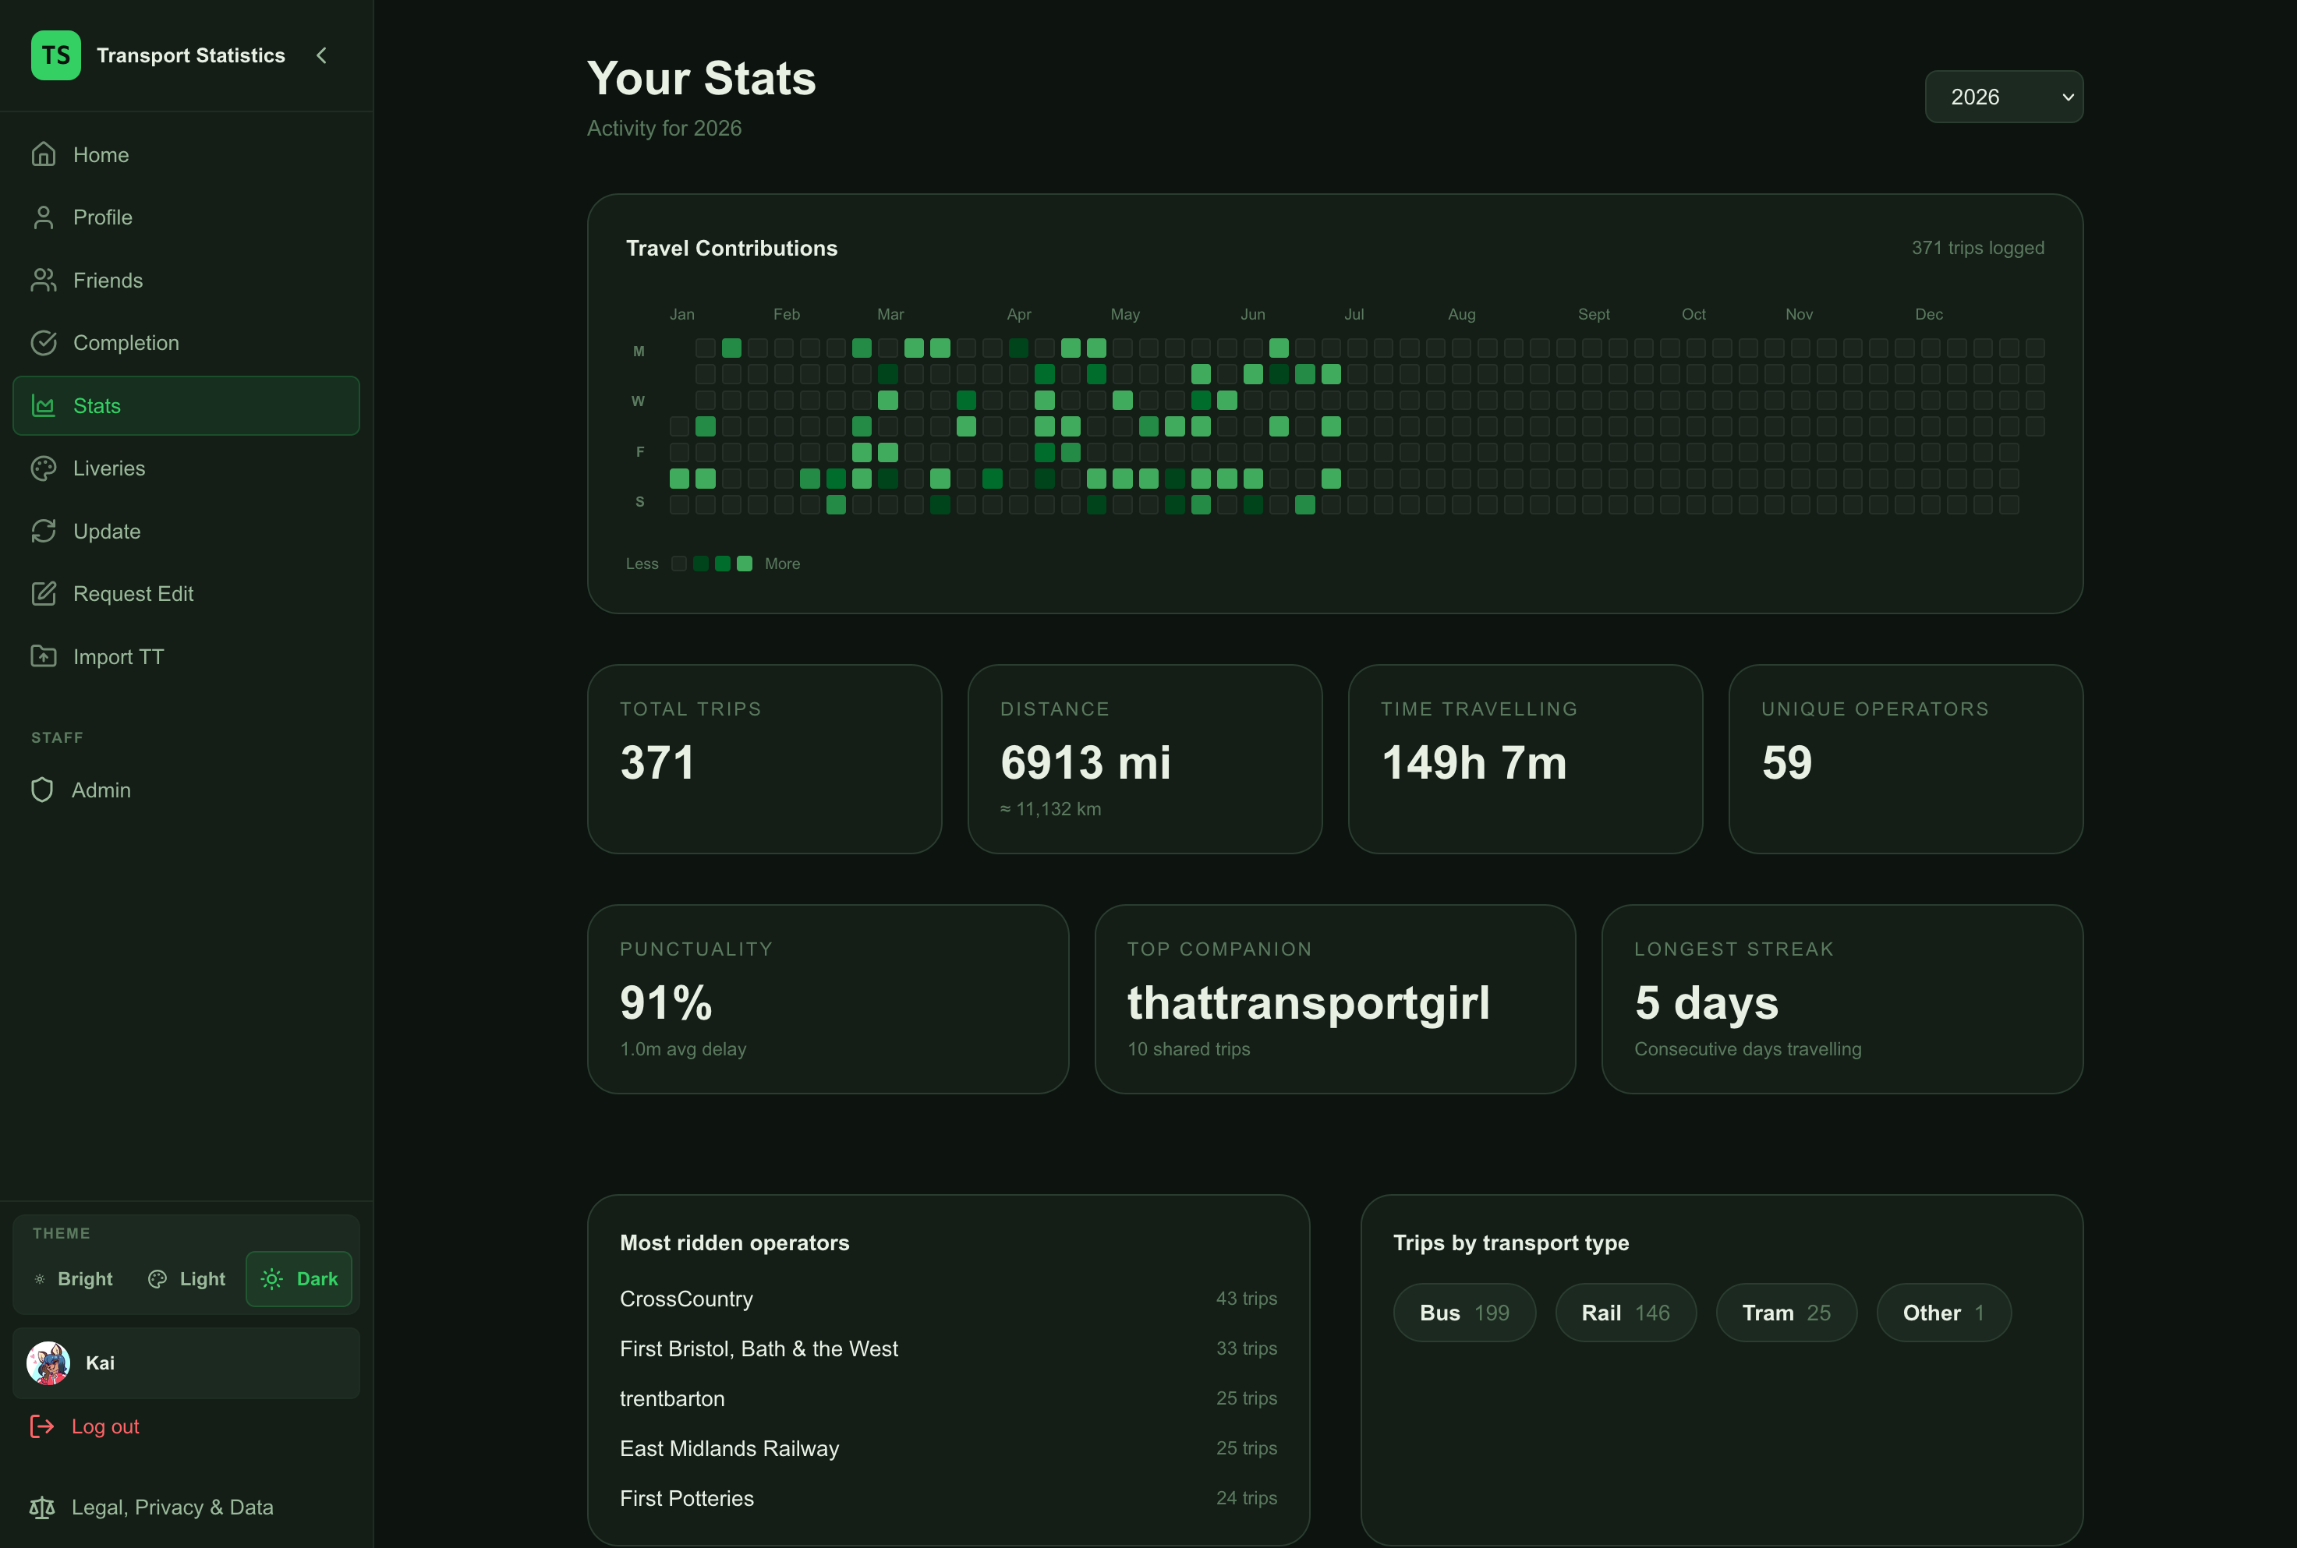Click the Unique Operators 59 value
2297x1548 pixels.
click(1786, 762)
